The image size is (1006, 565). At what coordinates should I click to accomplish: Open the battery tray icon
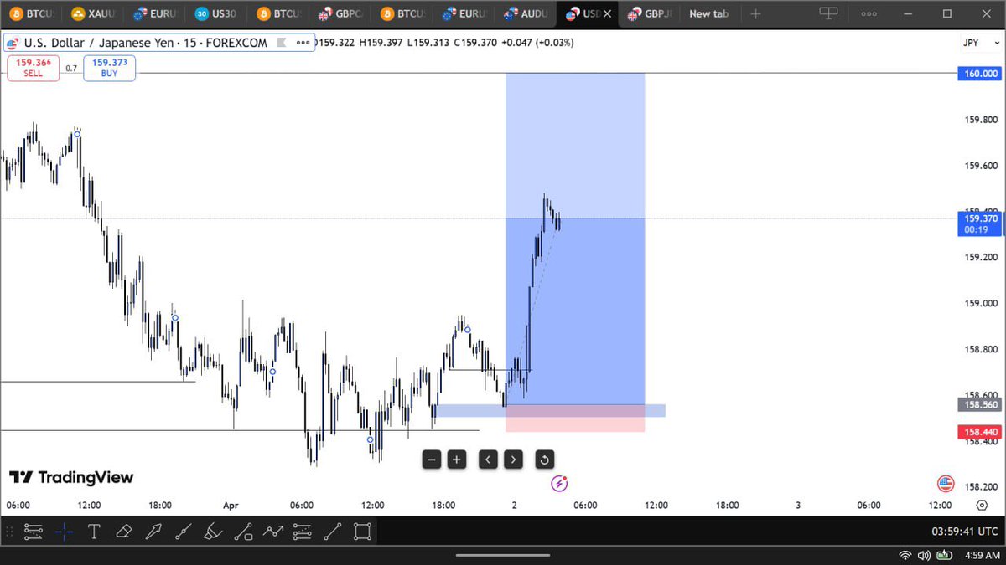pyautogui.click(x=945, y=554)
